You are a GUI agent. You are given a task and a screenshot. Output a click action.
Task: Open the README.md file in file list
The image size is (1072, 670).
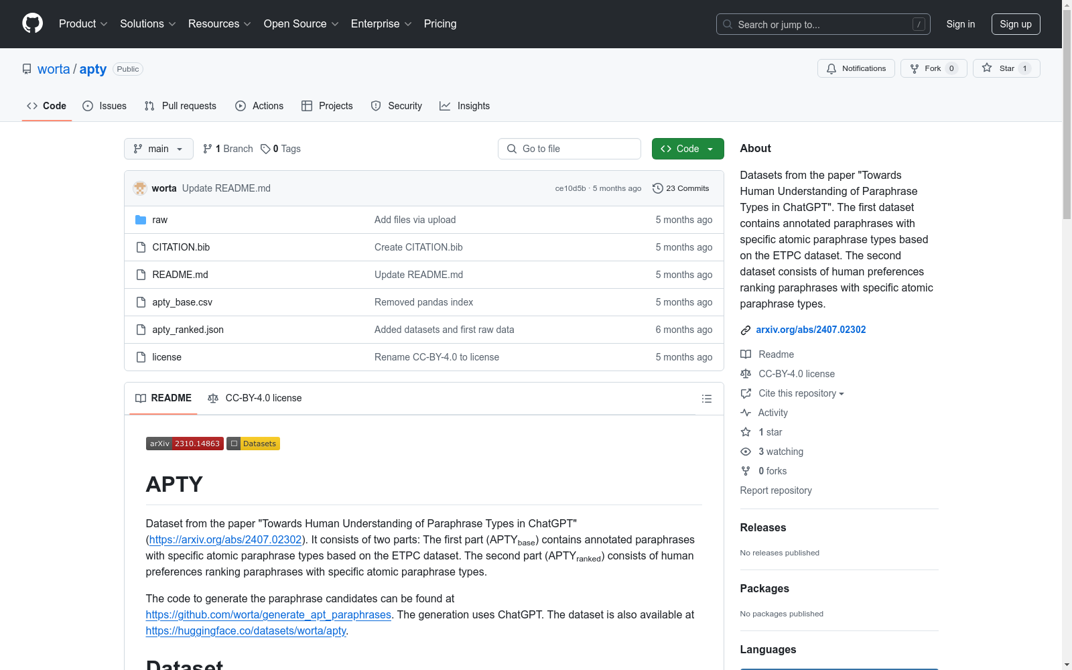tap(180, 275)
